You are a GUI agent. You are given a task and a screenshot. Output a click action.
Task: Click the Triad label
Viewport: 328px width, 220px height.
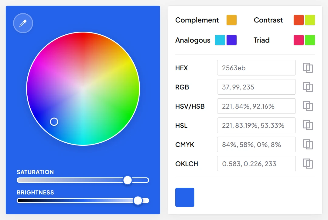coord(261,40)
